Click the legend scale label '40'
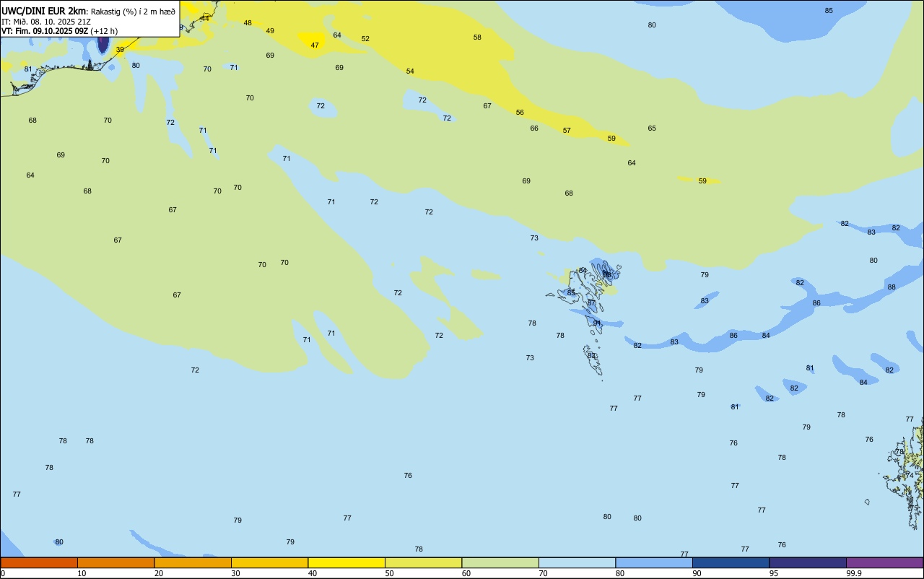The width and height of the screenshot is (924, 579). click(x=313, y=573)
